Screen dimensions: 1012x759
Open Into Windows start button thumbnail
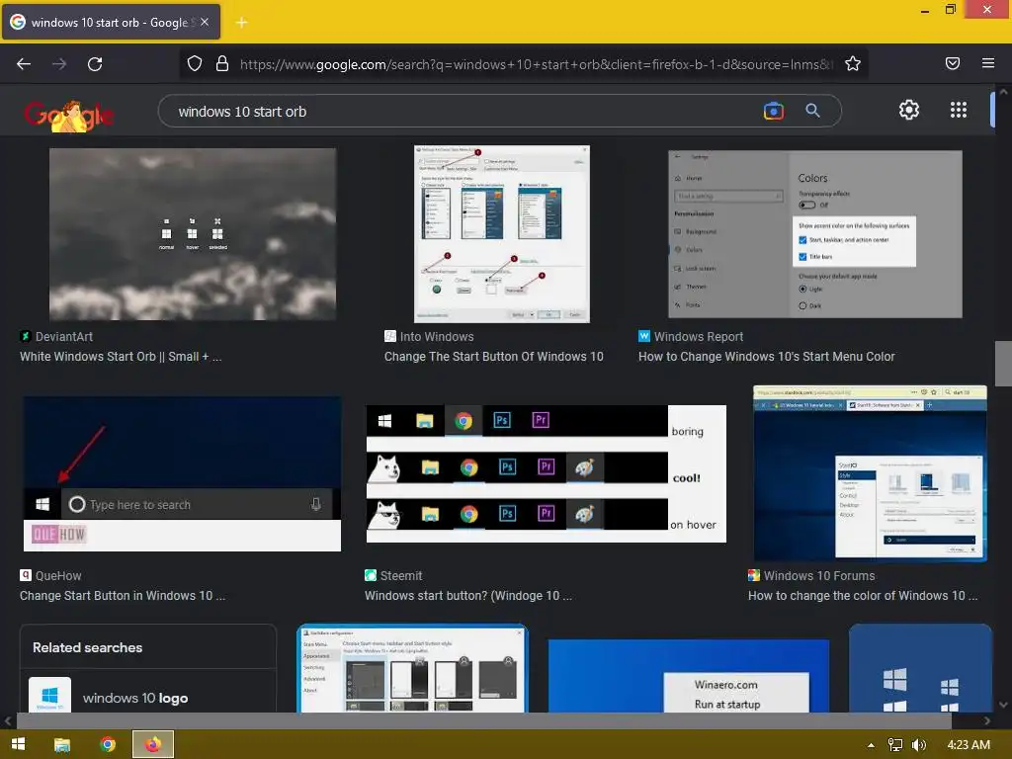click(501, 233)
